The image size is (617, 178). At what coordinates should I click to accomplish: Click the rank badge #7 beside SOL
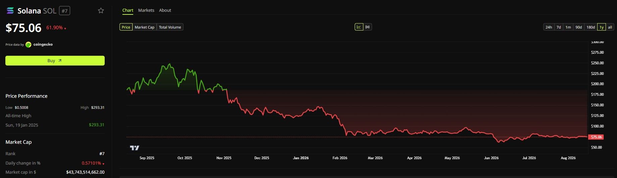64,11
